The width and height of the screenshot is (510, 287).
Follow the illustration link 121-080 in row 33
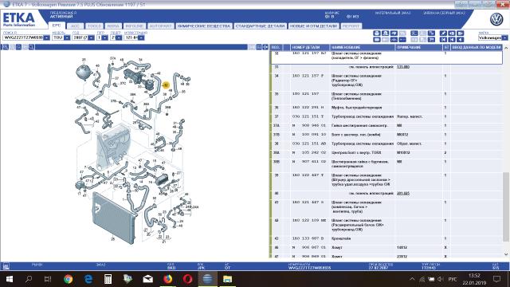[403, 67]
